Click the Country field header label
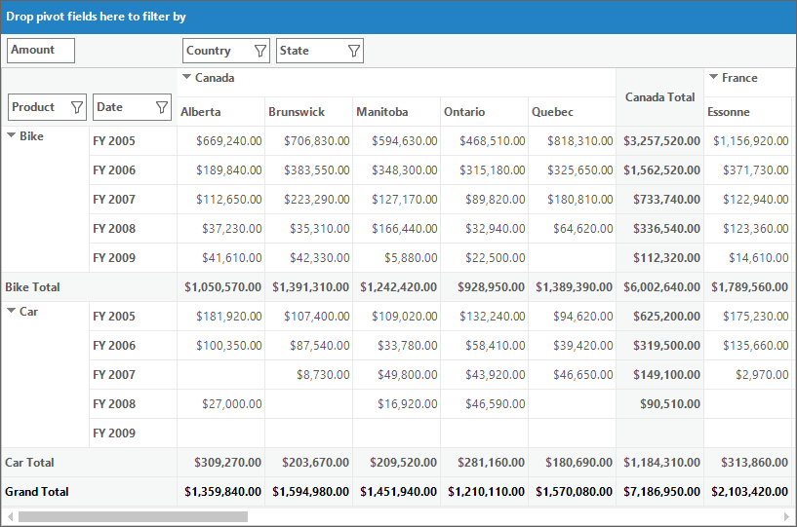The height and width of the screenshot is (527, 797). (x=209, y=51)
